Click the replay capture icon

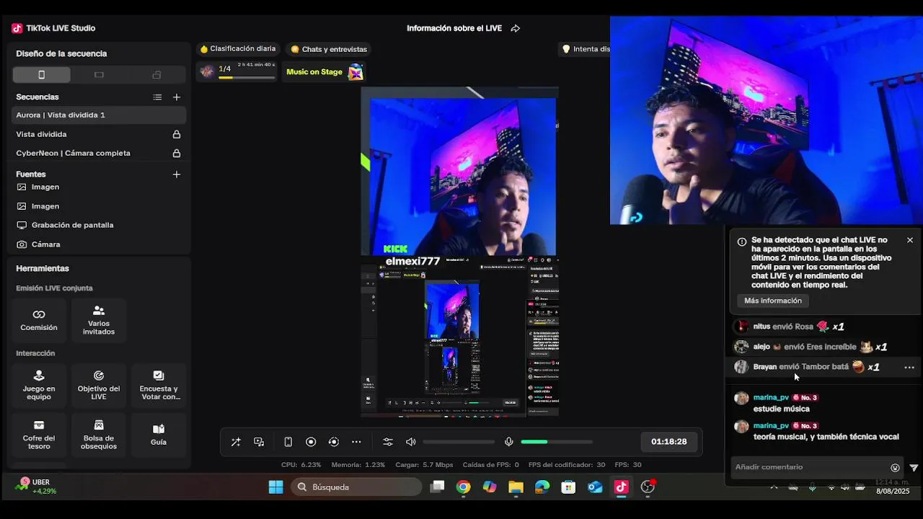(333, 442)
